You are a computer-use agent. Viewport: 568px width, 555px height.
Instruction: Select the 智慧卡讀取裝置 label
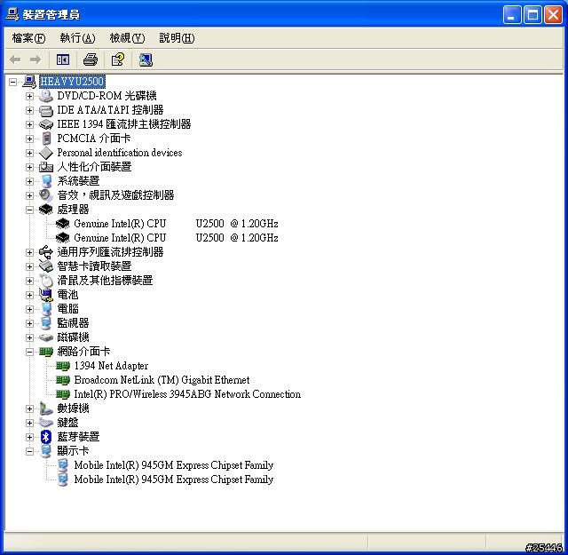pos(94,266)
